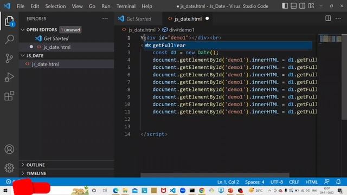Open the Manage gear settings icon
This screenshot has height=195, width=347.
(x=9, y=168)
